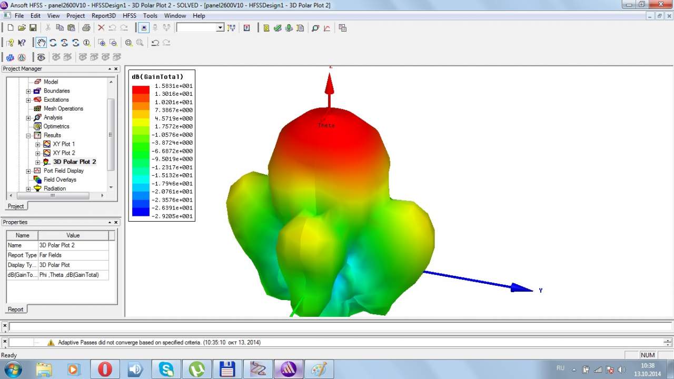Image resolution: width=674 pixels, height=379 pixels.
Task: Open Skype from the Windows taskbar
Action: pyautogui.click(x=166, y=369)
